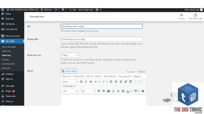Screen dimensions: 204x114
Task: Align text center
Action: pyautogui.click(x=116, y=82)
